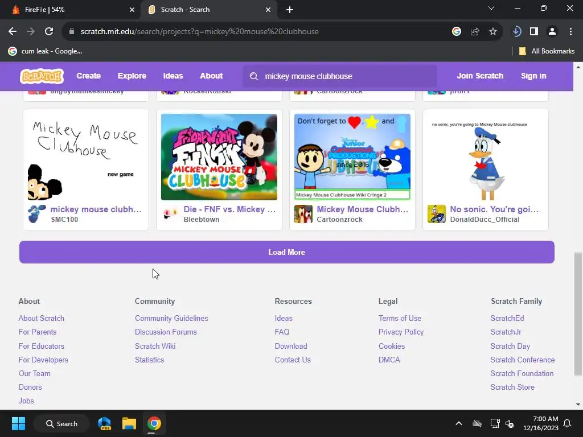583x437 pixels.
Task: Open the notifications bell in the taskbar
Action: tap(568, 423)
